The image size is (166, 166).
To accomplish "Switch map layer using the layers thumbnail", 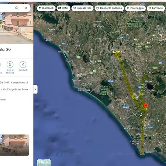I will tap(44, 163).
